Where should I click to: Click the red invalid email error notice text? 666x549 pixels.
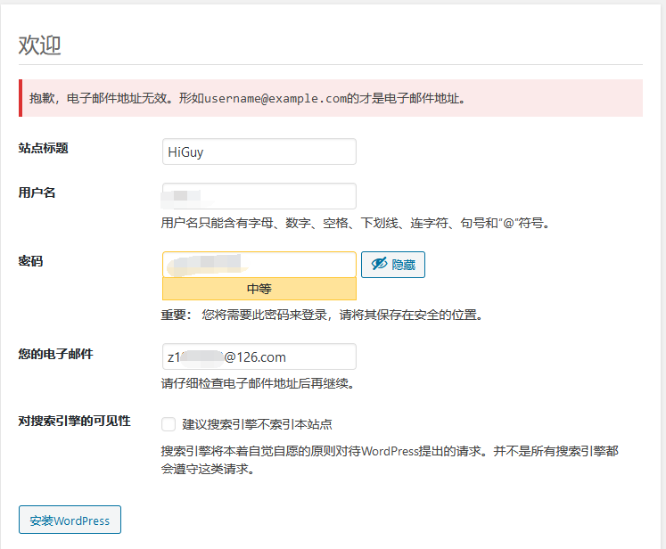(248, 99)
